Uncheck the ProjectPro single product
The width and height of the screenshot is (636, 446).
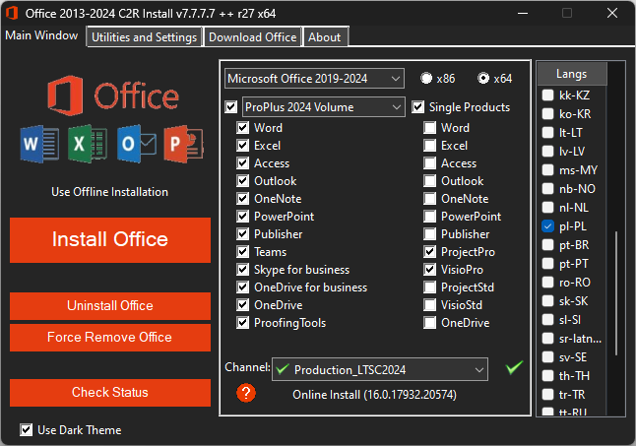click(429, 252)
